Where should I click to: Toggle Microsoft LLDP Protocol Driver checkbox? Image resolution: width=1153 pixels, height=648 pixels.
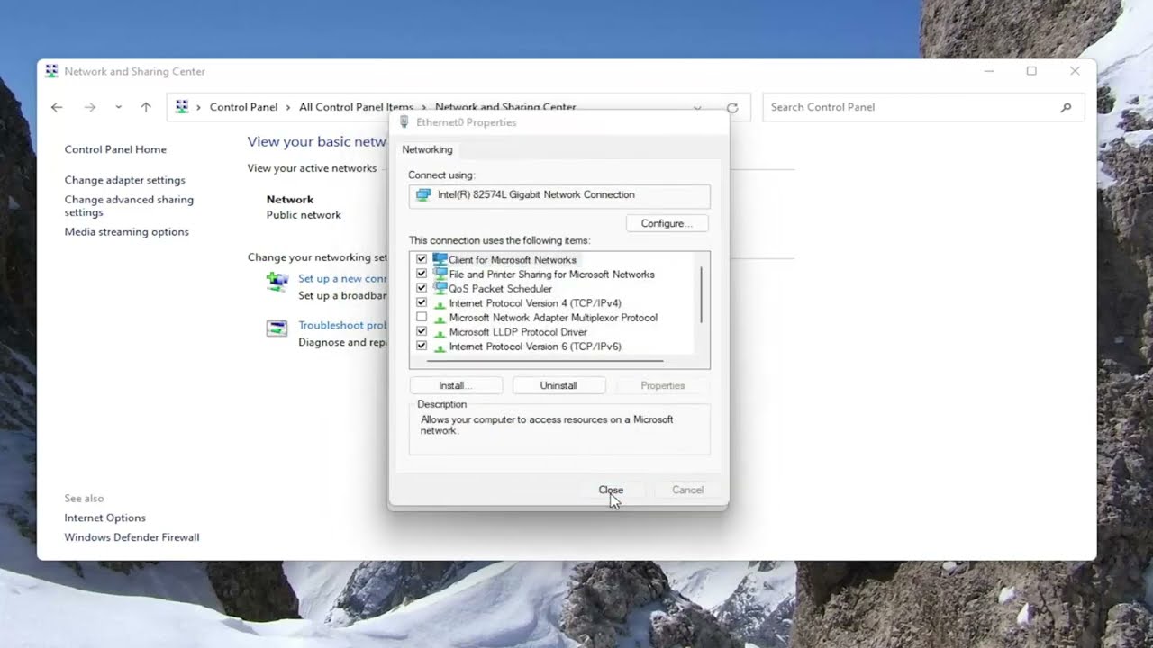click(x=422, y=331)
